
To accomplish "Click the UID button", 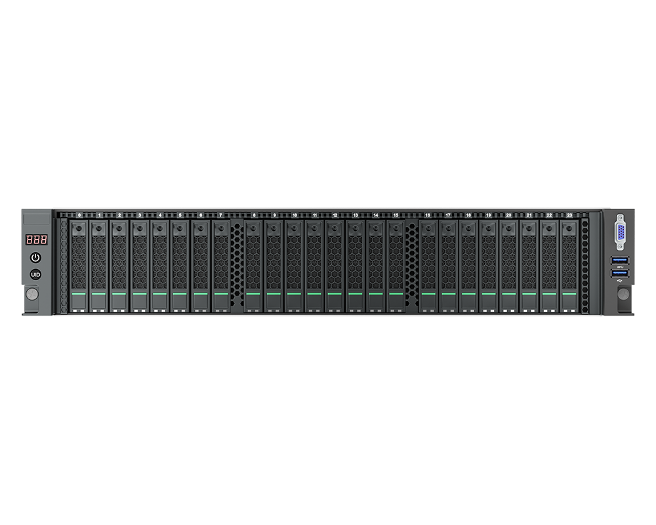I will 35,275.
